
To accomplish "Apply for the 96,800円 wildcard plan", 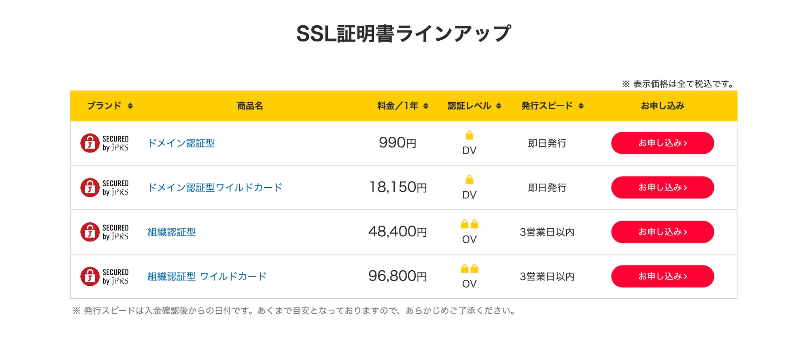I will click(662, 277).
